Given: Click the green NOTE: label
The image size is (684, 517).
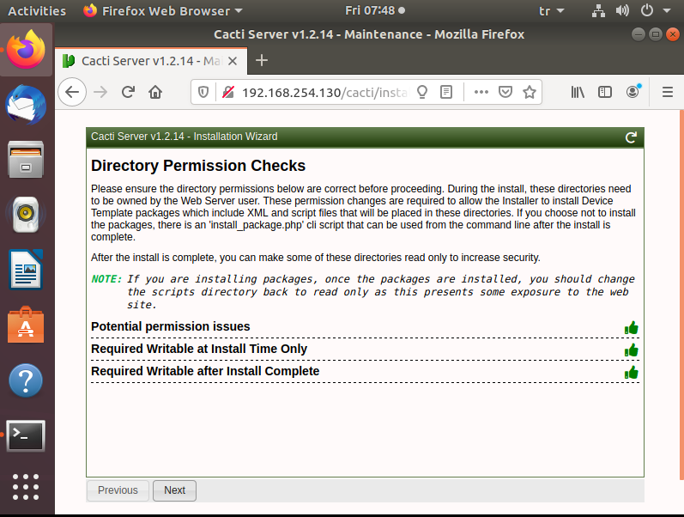Looking at the screenshot, I should 106,279.
